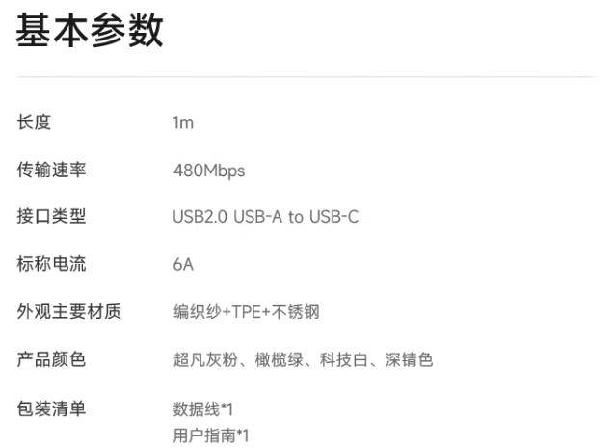Click the 科技白 color name
The height and width of the screenshot is (448, 613).
(344, 359)
